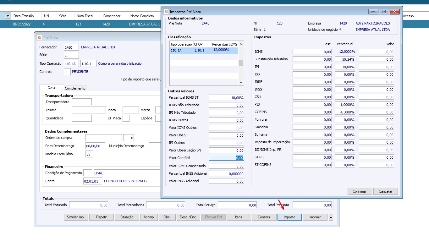Click the Transportadora code field
Screen dimensions: 429x241
tap(82, 102)
